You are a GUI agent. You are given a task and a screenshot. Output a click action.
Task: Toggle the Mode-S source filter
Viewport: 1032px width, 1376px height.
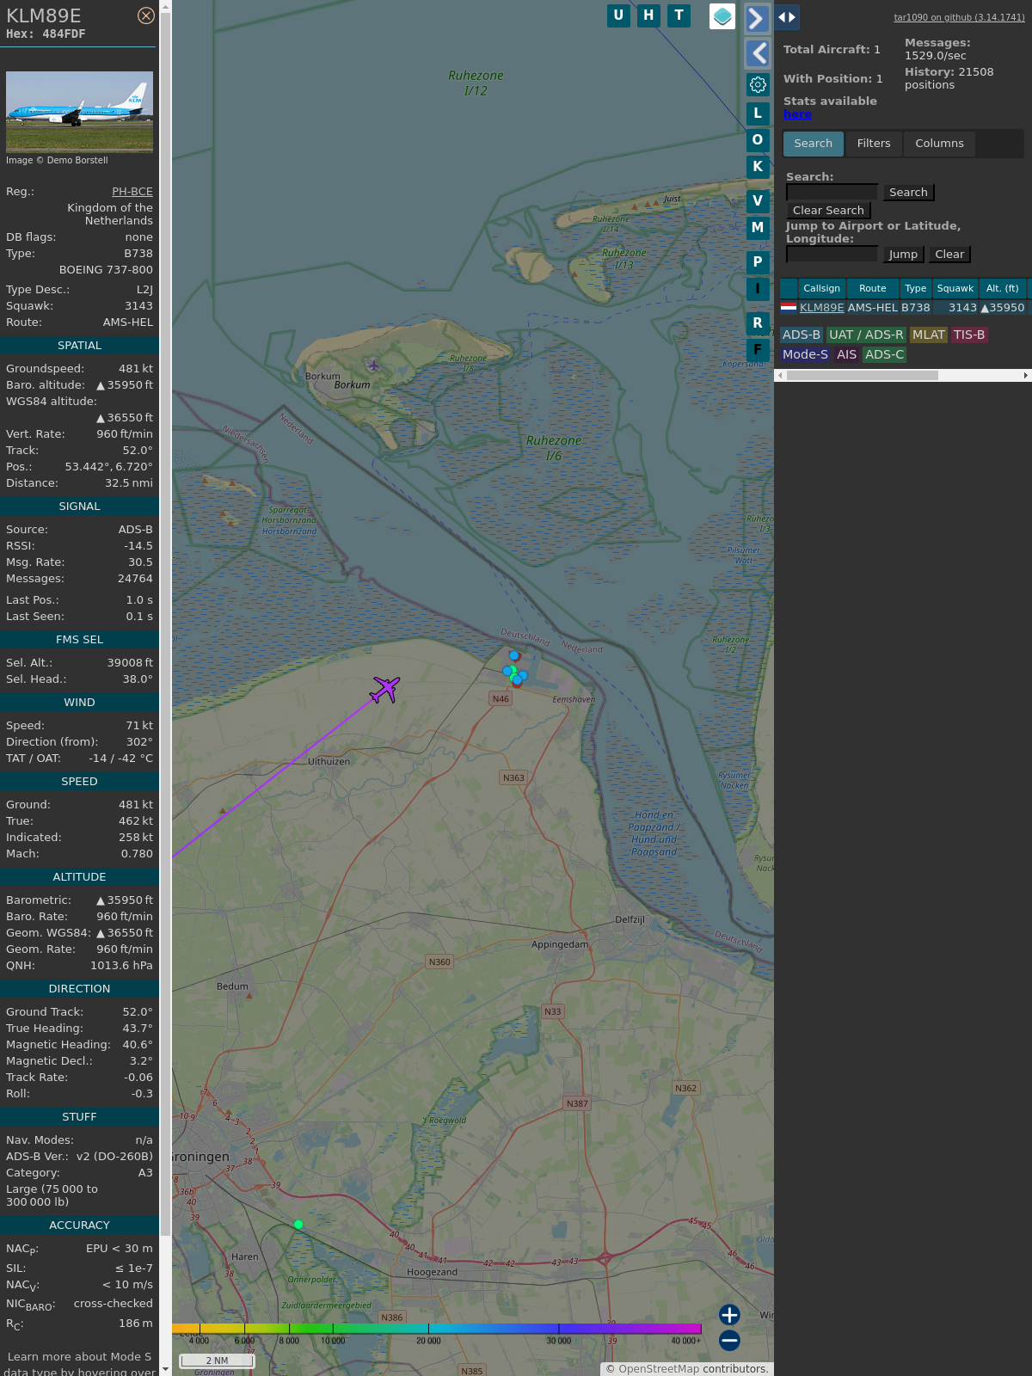click(806, 354)
